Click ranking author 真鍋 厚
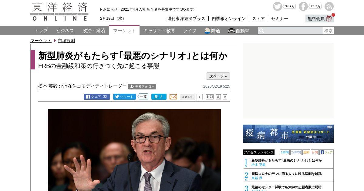This screenshot has height=191, width=364. [x=257, y=178]
